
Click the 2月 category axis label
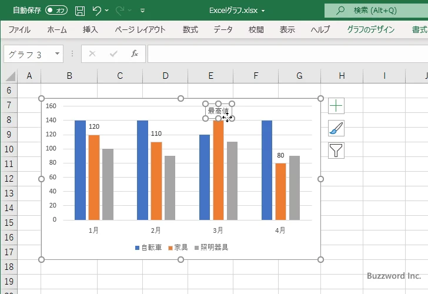[x=156, y=230]
